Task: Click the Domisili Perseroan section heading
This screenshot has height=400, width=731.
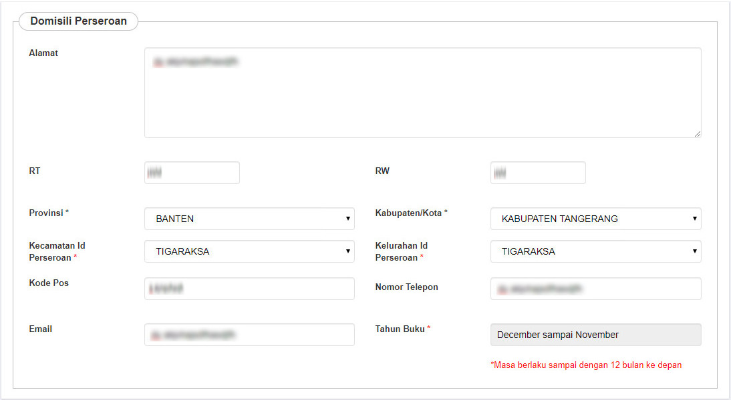Action: click(x=78, y=21)
